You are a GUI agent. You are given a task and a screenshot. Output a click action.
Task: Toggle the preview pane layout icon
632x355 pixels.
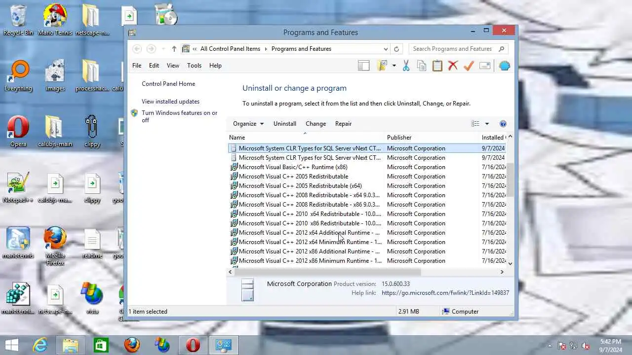pos(364,66)
